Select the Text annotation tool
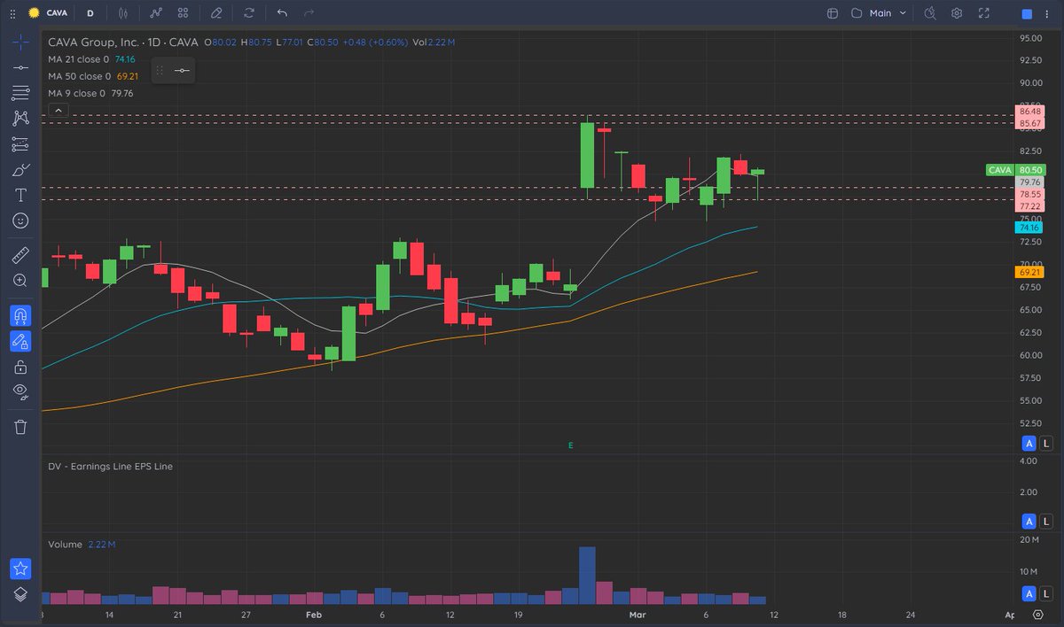 point(20,194)
